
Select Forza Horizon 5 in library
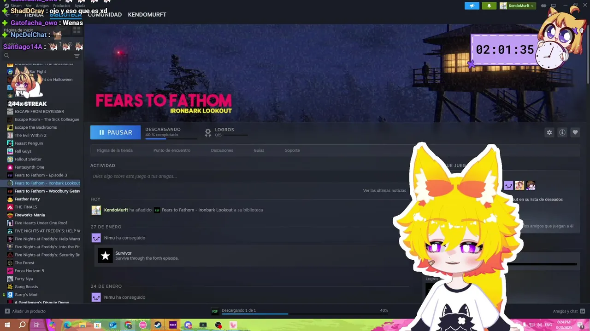click(x=29, y=271)
